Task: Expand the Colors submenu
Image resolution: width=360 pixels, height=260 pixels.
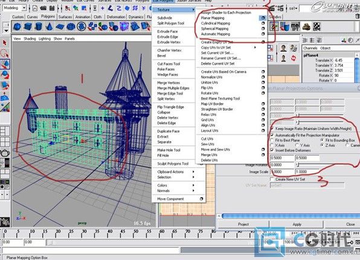Action: coord(176,185)
